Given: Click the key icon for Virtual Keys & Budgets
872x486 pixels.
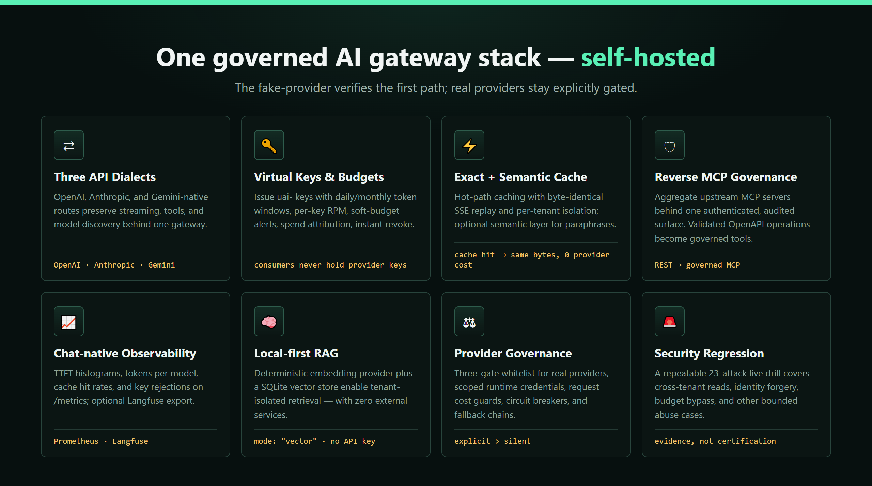Looking at the screenshot, I should coord(269,145).
